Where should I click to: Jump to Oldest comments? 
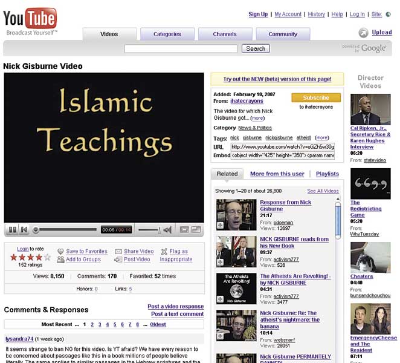[x=158, y=324]
